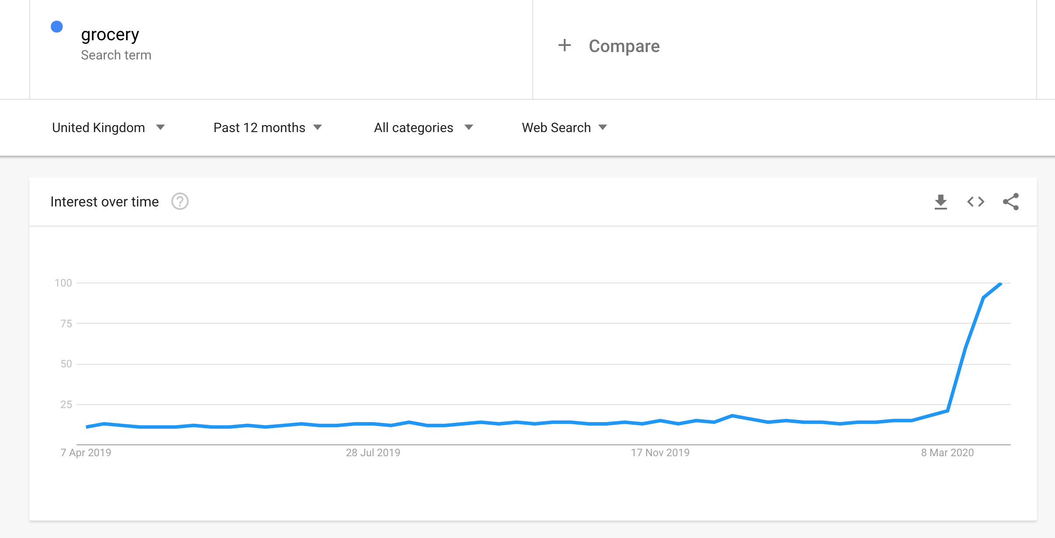
Task: Select the 28 Jul 2019 axis label
Action: tap(373, 453)
